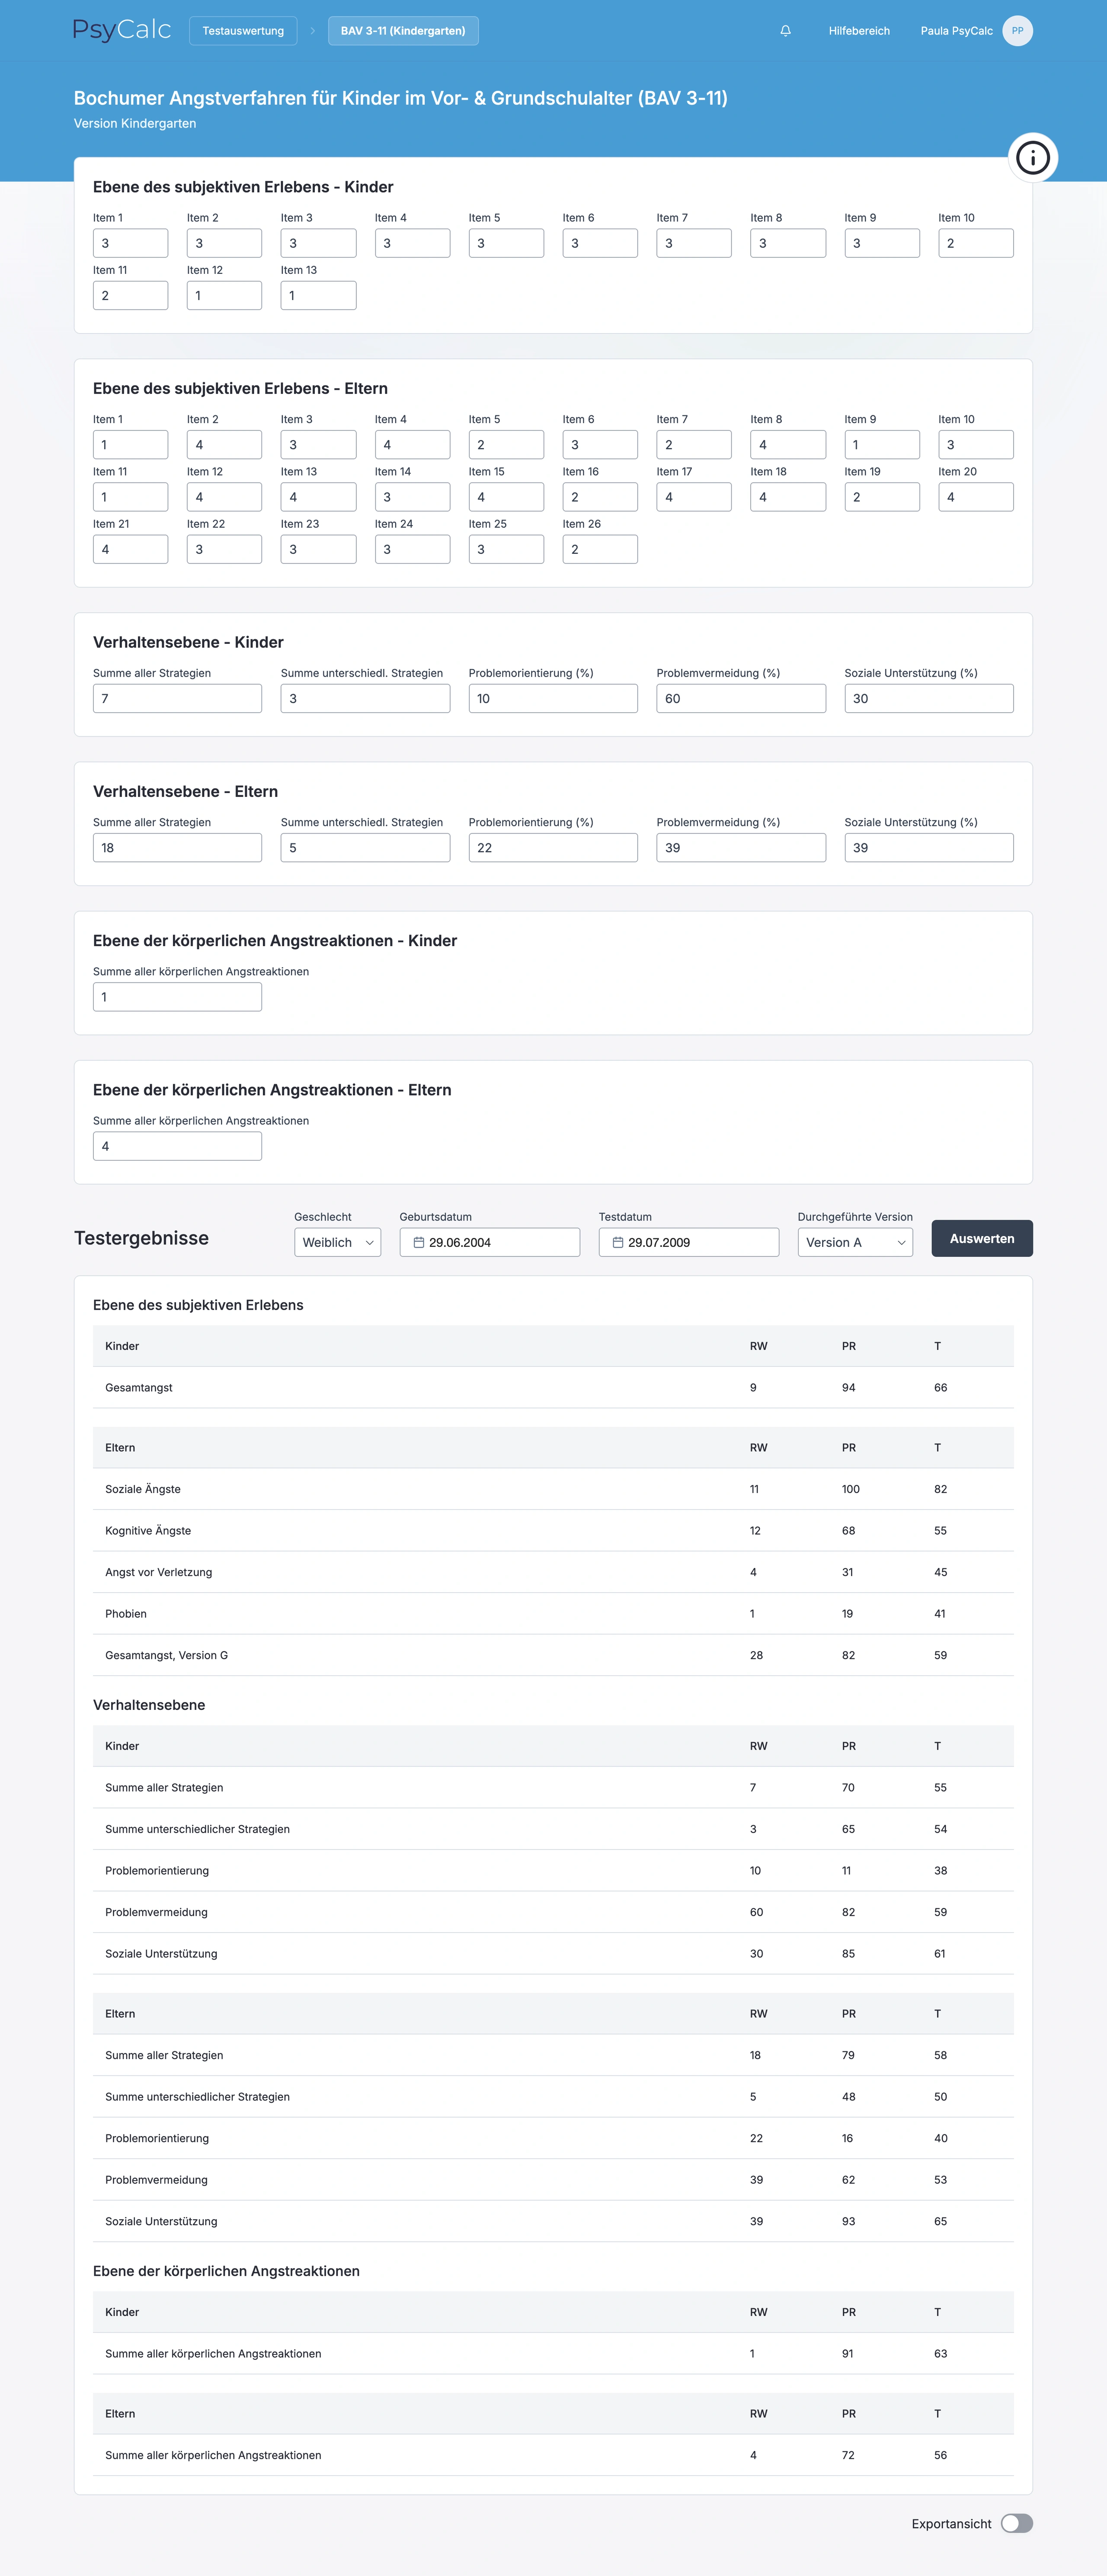Click the Geburtsdatum date field

pyautogui.click(x=490, y=1242)
